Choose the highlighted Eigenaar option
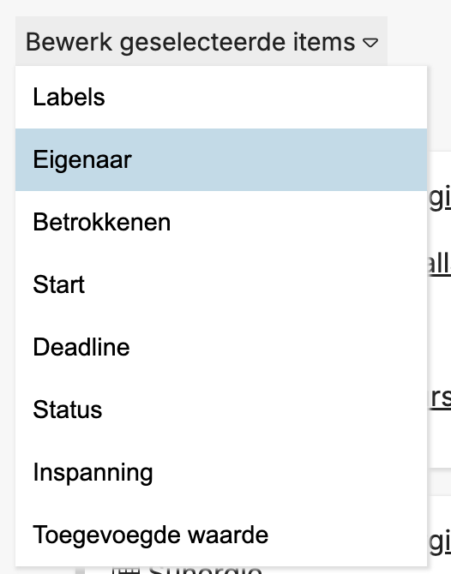The height and width of the screenshot is (574, 451). pos(221,159)
